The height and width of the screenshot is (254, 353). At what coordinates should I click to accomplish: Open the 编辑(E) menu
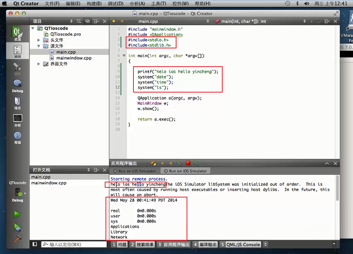point(73,3)
